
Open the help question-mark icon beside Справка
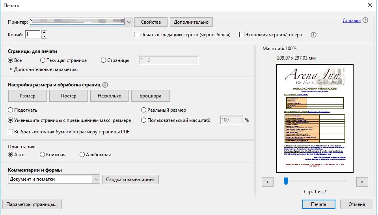click(365, 20)
